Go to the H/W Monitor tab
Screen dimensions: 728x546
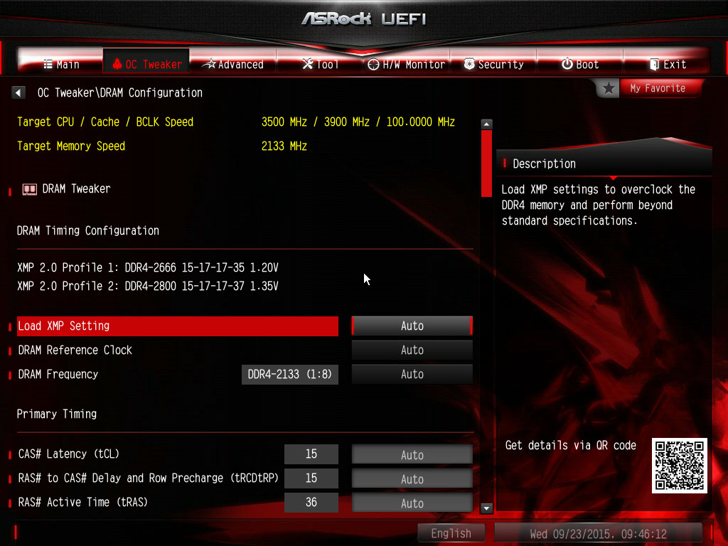click(x=406, y=64)
